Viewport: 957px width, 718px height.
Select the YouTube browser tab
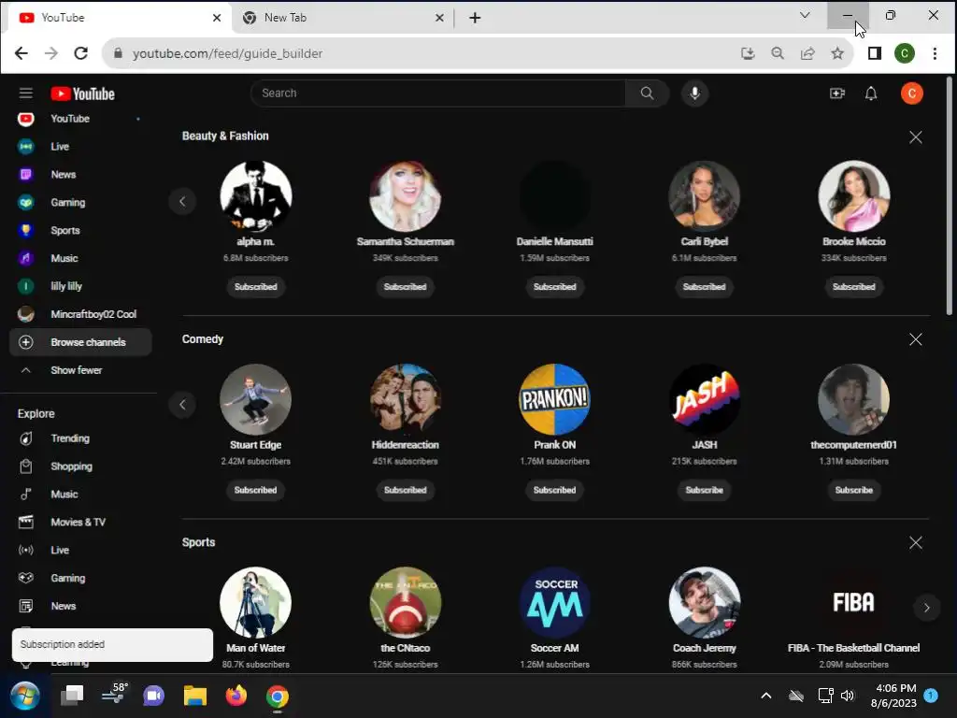(x=119, y=18)
